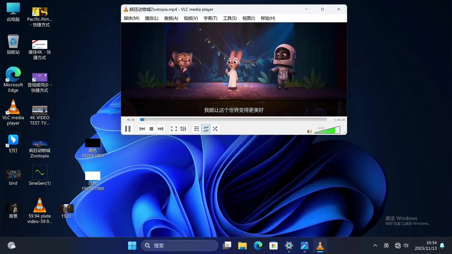Adjust the VLC volume slider
Image resolution: width=452 pixels, height=254 pixels.
[327, 130]
